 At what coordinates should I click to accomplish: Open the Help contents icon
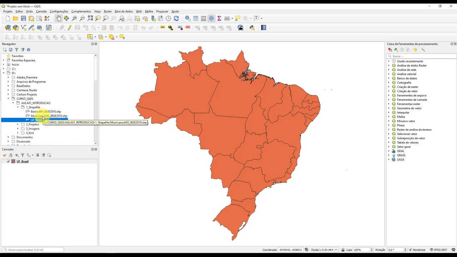264,27
